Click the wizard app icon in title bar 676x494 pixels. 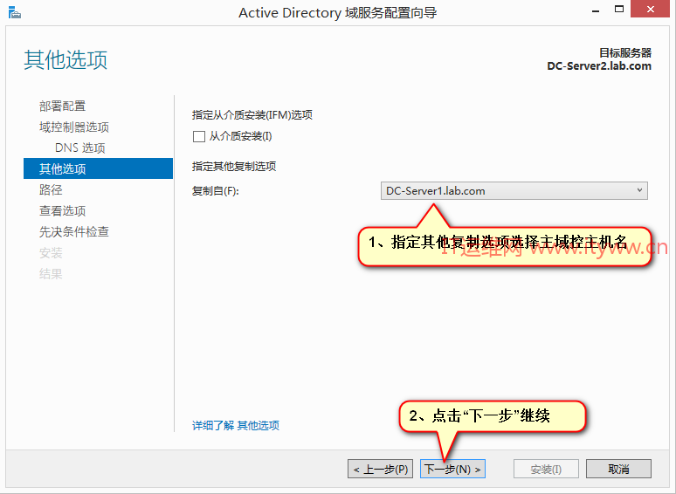(14, 12)
